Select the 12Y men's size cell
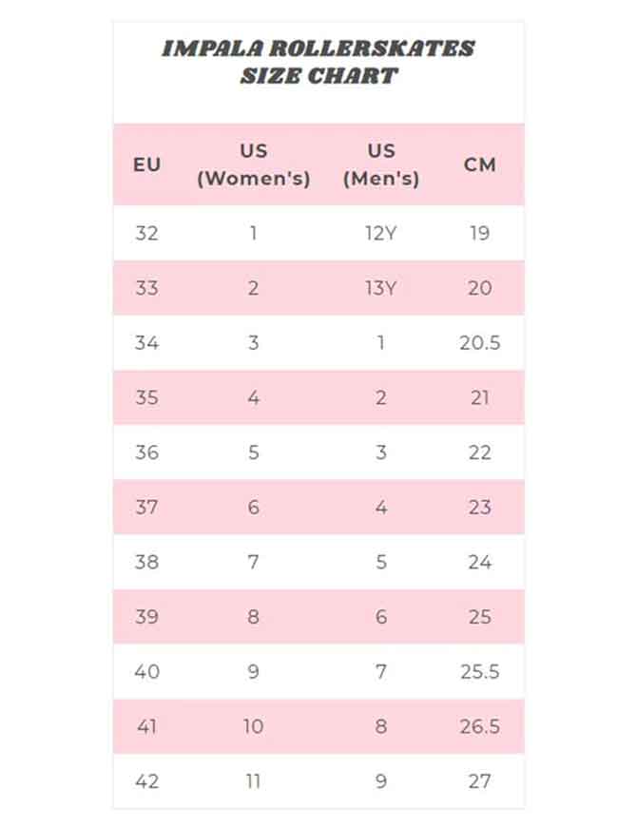 380,233
